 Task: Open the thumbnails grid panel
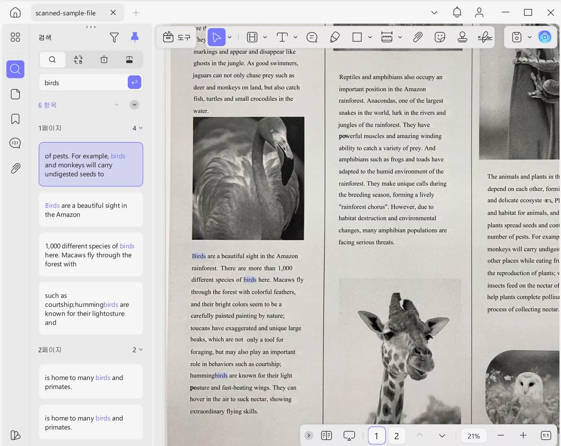tap(15, 37)
